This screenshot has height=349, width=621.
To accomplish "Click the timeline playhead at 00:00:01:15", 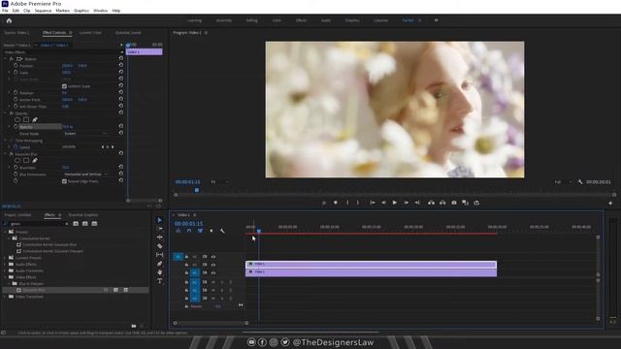I will [x=259, y=231].
